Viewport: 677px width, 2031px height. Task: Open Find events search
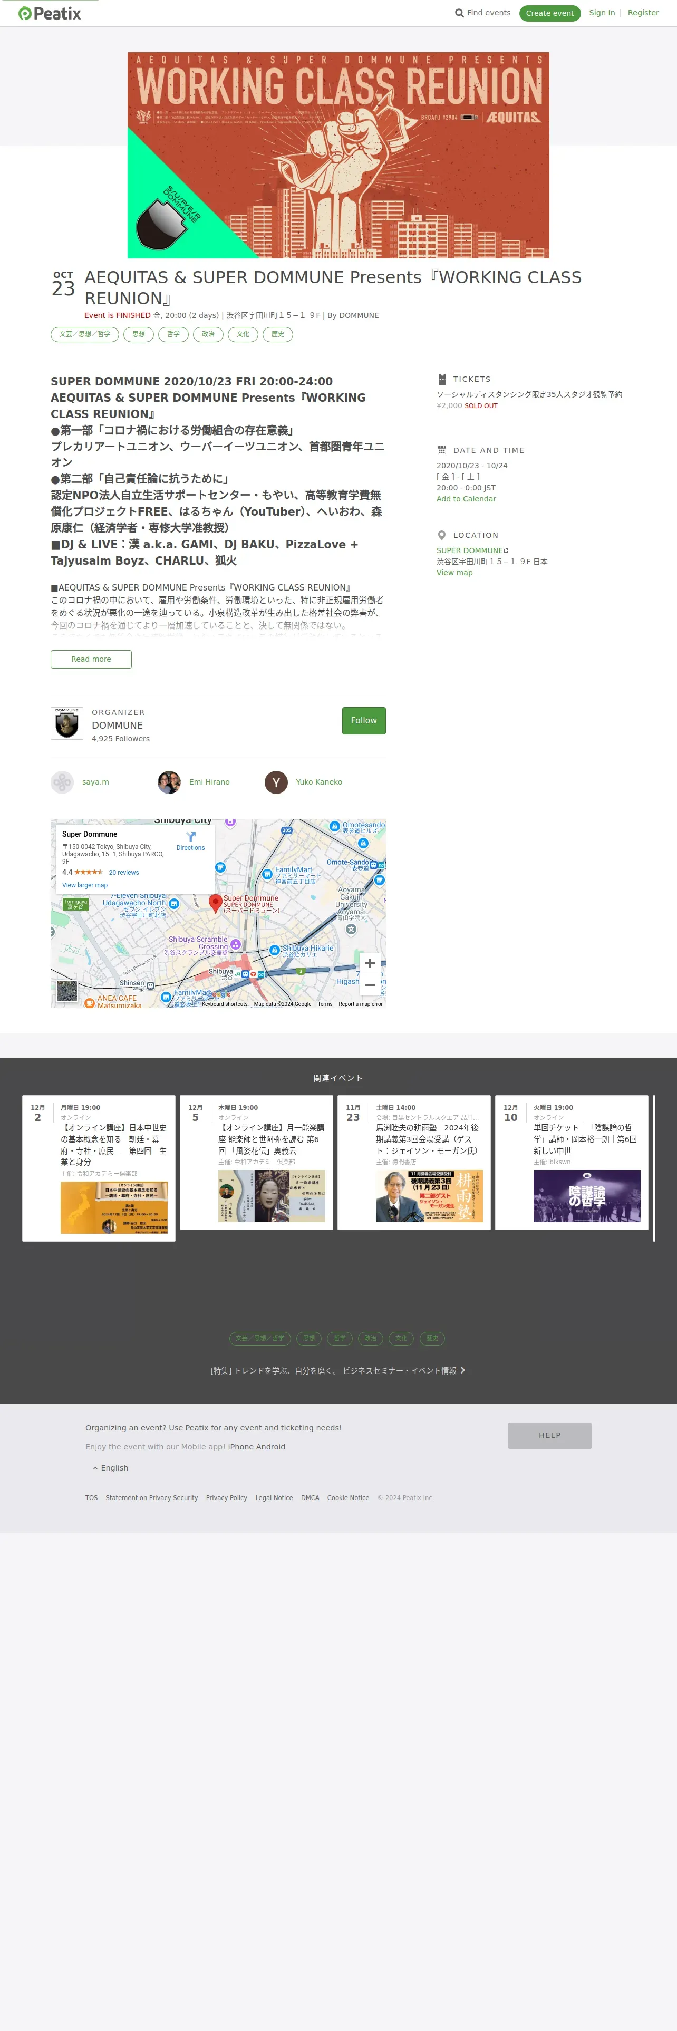pyautogui.click(x=482, y=13)
